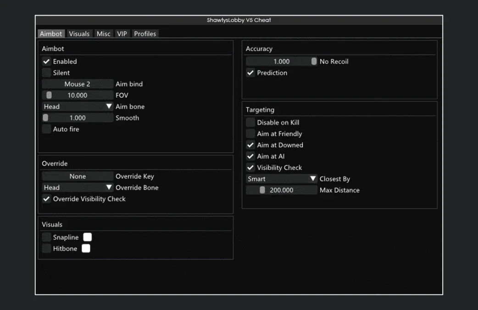Viewport: 478px width, 310px height.
Task: Click the Targeting section heading
Action: click(x=260, y=110)
